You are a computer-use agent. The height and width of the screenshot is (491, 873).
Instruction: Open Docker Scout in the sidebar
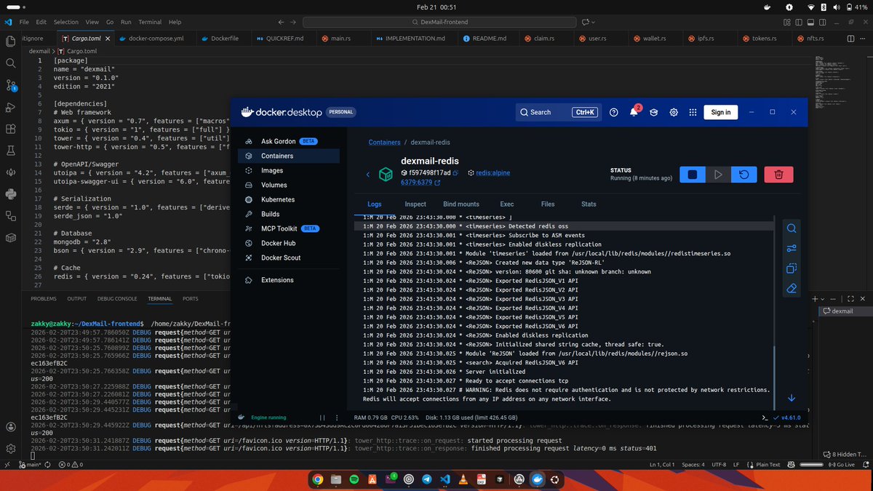coord(289,258)
